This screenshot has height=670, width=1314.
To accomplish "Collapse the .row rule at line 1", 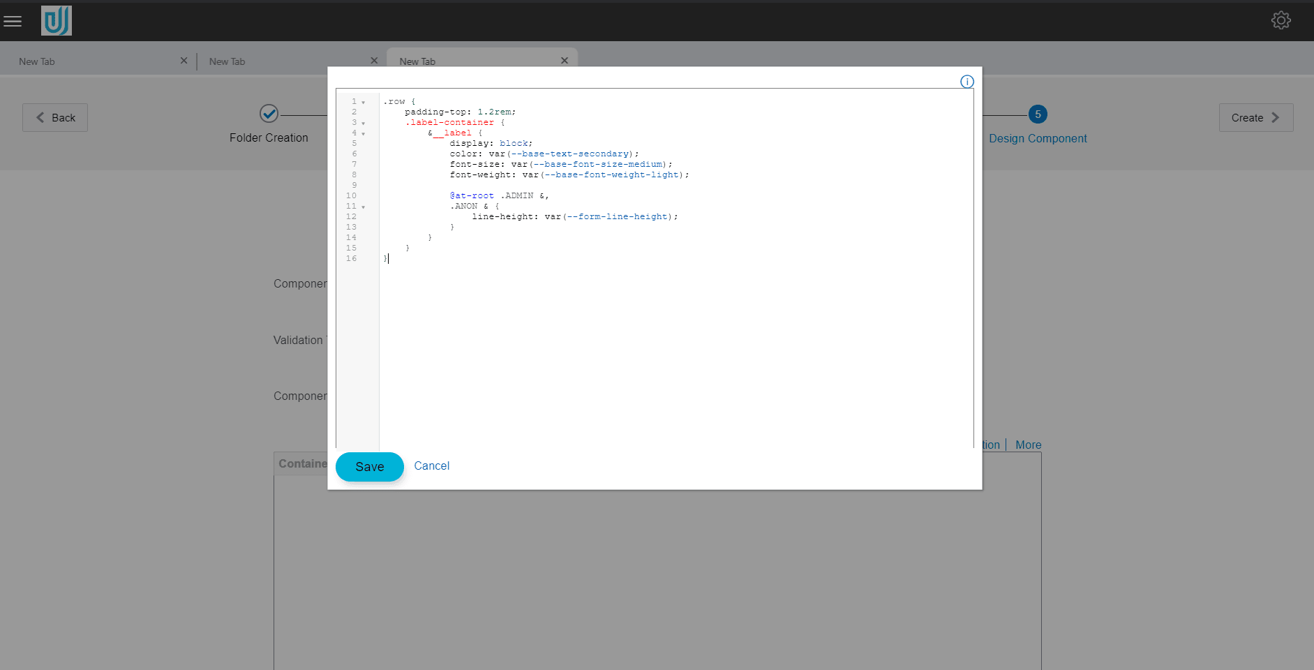I will click(x=364, y=102).
